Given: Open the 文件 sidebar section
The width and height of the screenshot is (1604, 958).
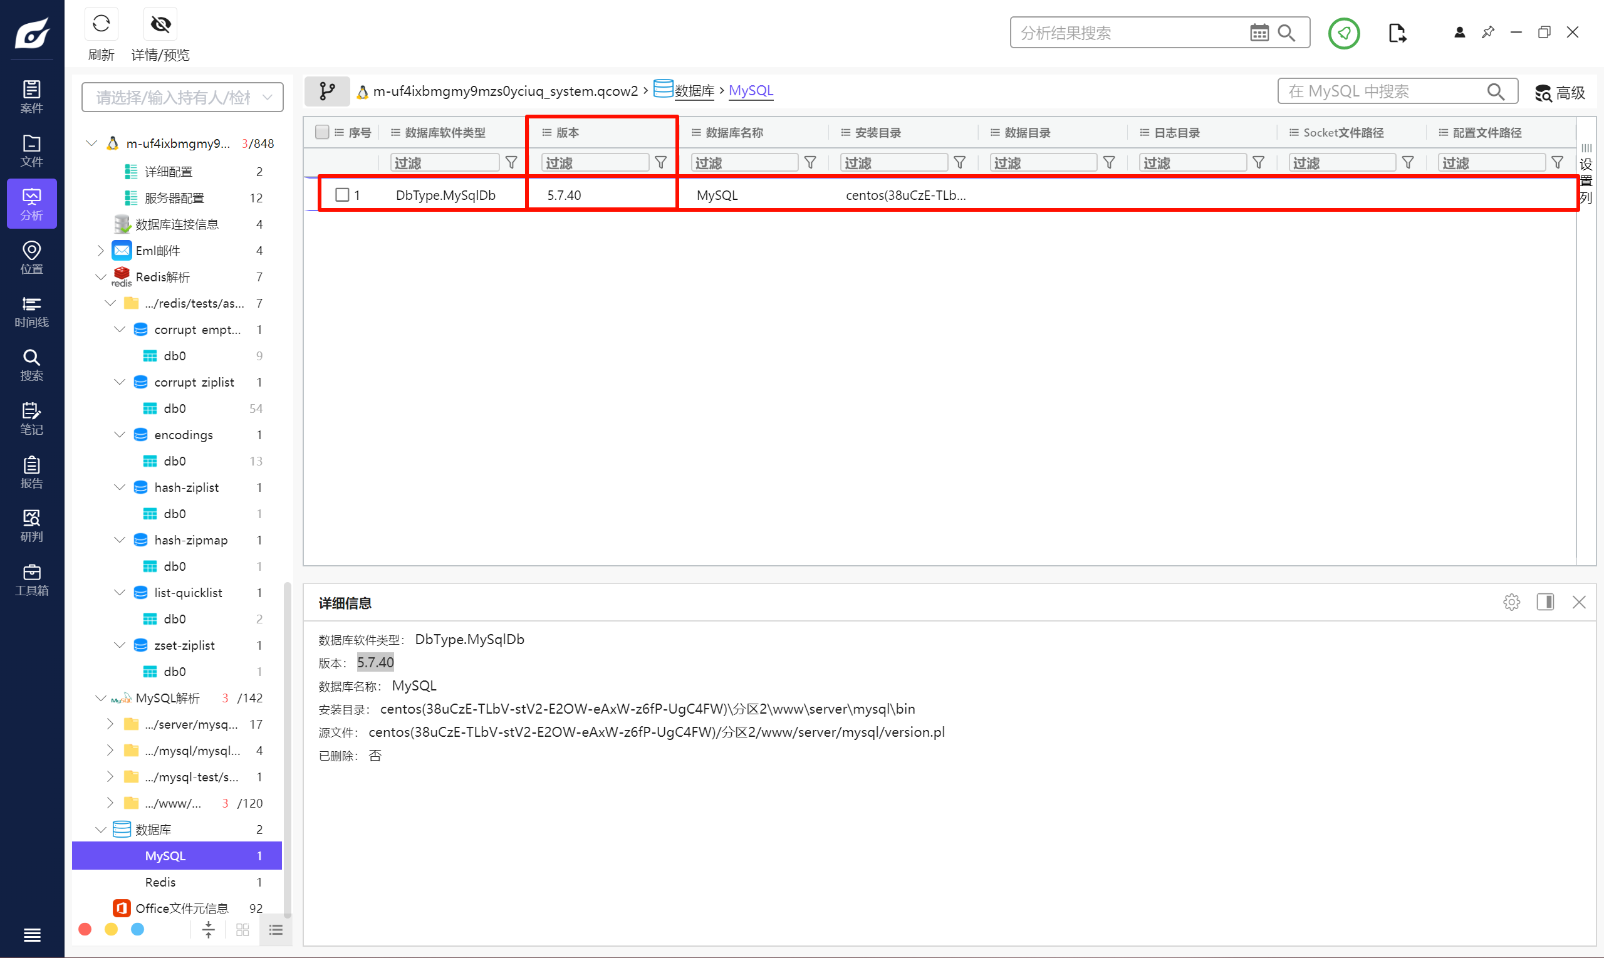Looking at the screenshot, I should pyautogui.click(x=31, y=150).
